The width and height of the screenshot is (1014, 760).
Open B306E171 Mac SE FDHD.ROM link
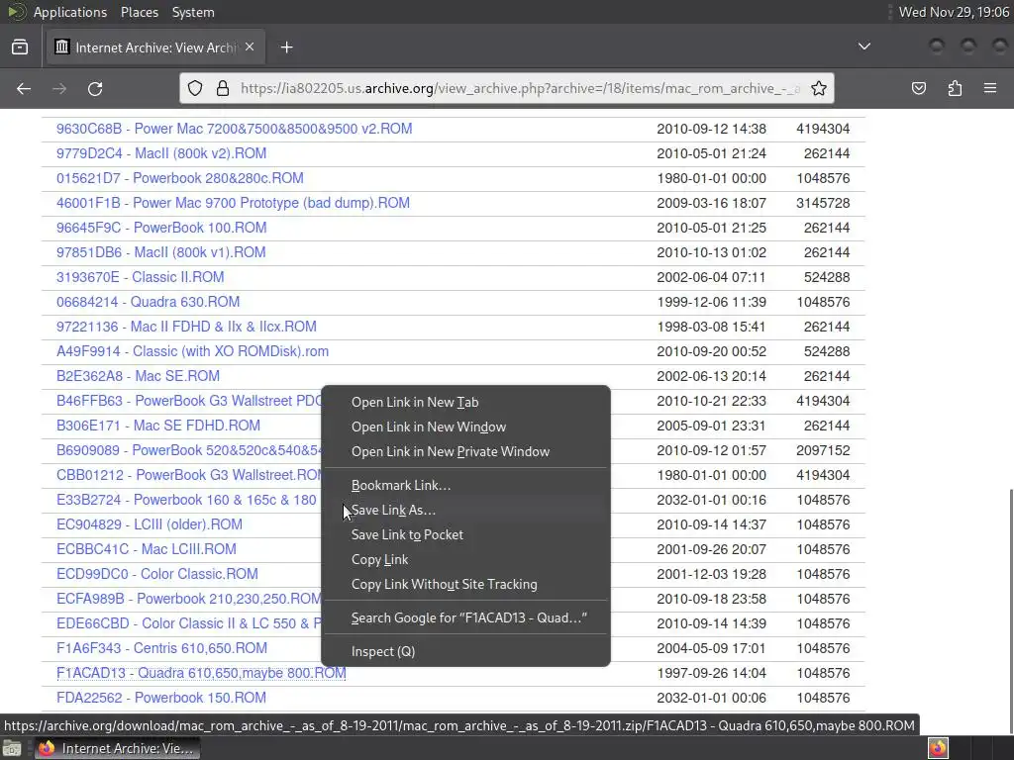click(x=157, y=426)
